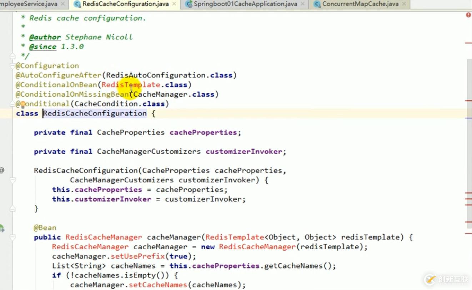Click the red RedisTemplate reference in @ConditionalOnBean
The height and width of the screenshot is (290, 472).
pyautogui.click(x=131, y=85)
